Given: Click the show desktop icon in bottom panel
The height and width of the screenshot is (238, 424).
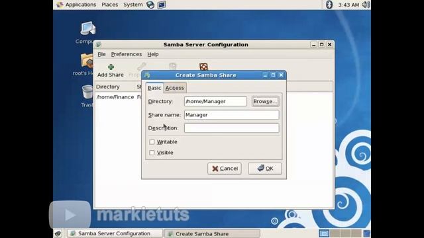Looking at the screenshot, I should (58, 233).
